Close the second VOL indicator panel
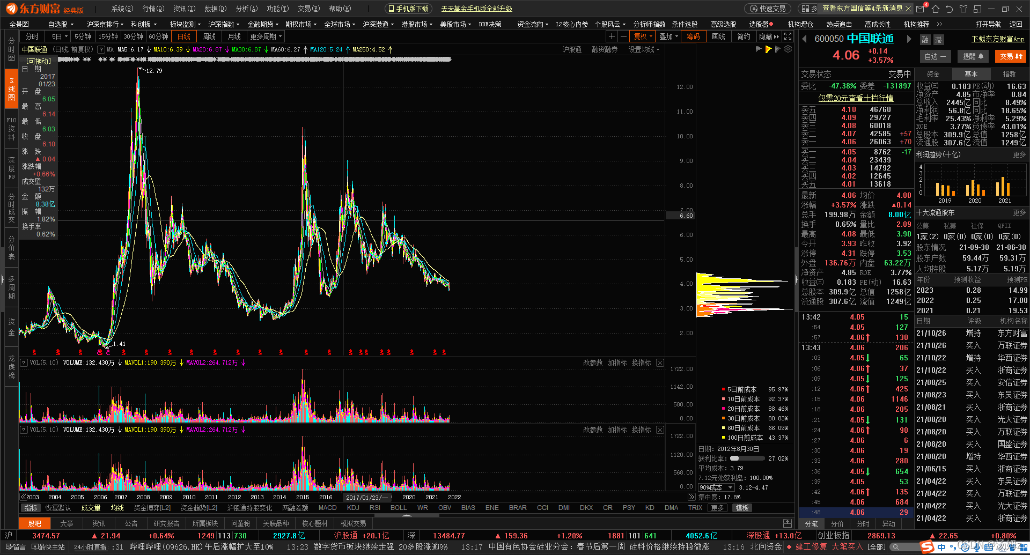Image resolution: width=1030 pixels, height=555 pixels. pos(660,430)
